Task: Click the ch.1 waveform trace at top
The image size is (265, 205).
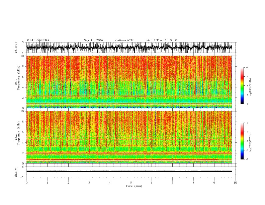Action: click(x=129, y=47)
